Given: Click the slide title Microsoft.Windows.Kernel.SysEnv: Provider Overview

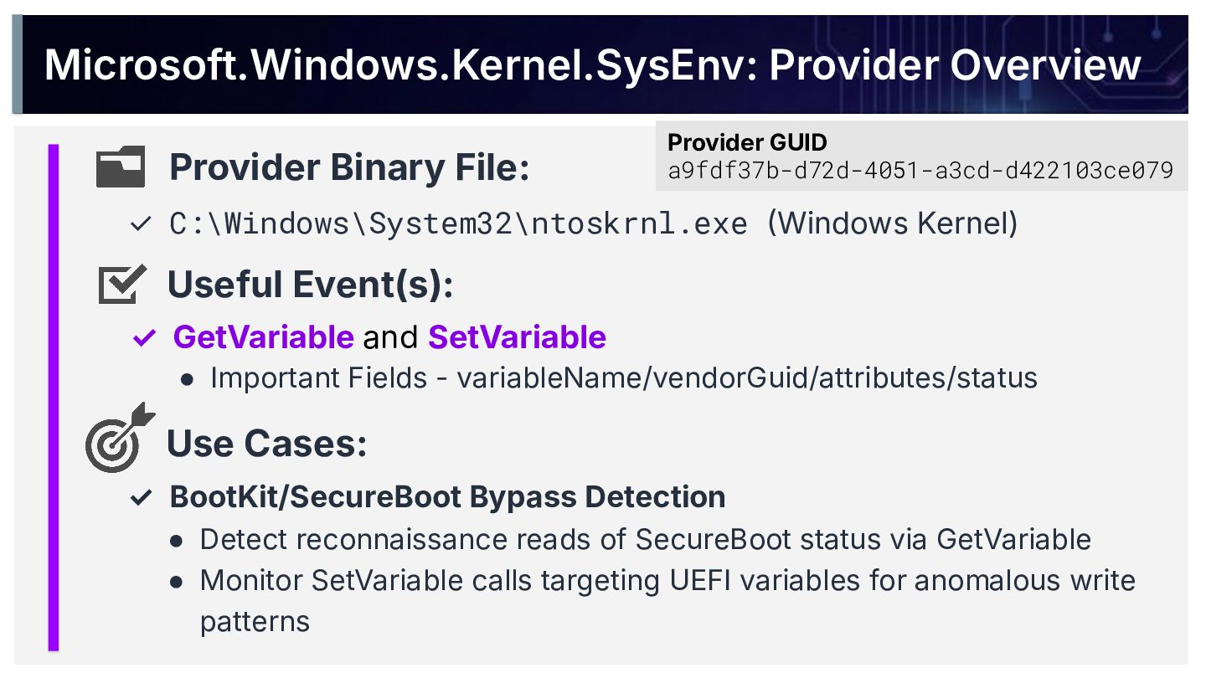Looking at the screenshot, I should pos(592,65).
